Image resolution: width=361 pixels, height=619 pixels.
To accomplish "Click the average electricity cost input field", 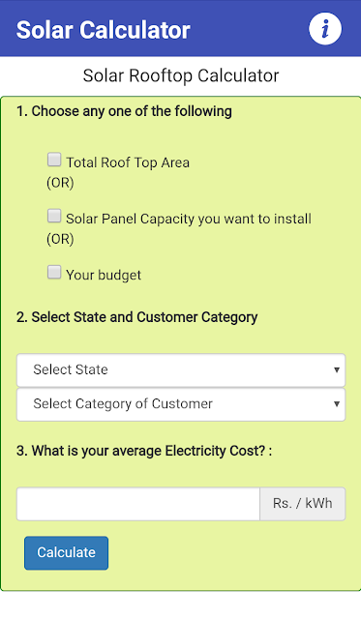I will point(138,504).
